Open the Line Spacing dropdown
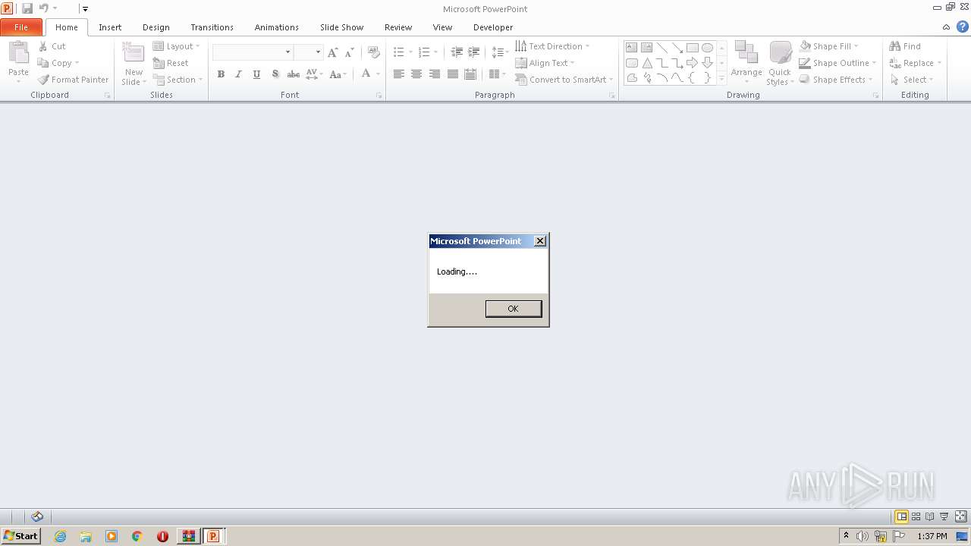This screenshot has width=971, height=546. (x=500, y=52)
